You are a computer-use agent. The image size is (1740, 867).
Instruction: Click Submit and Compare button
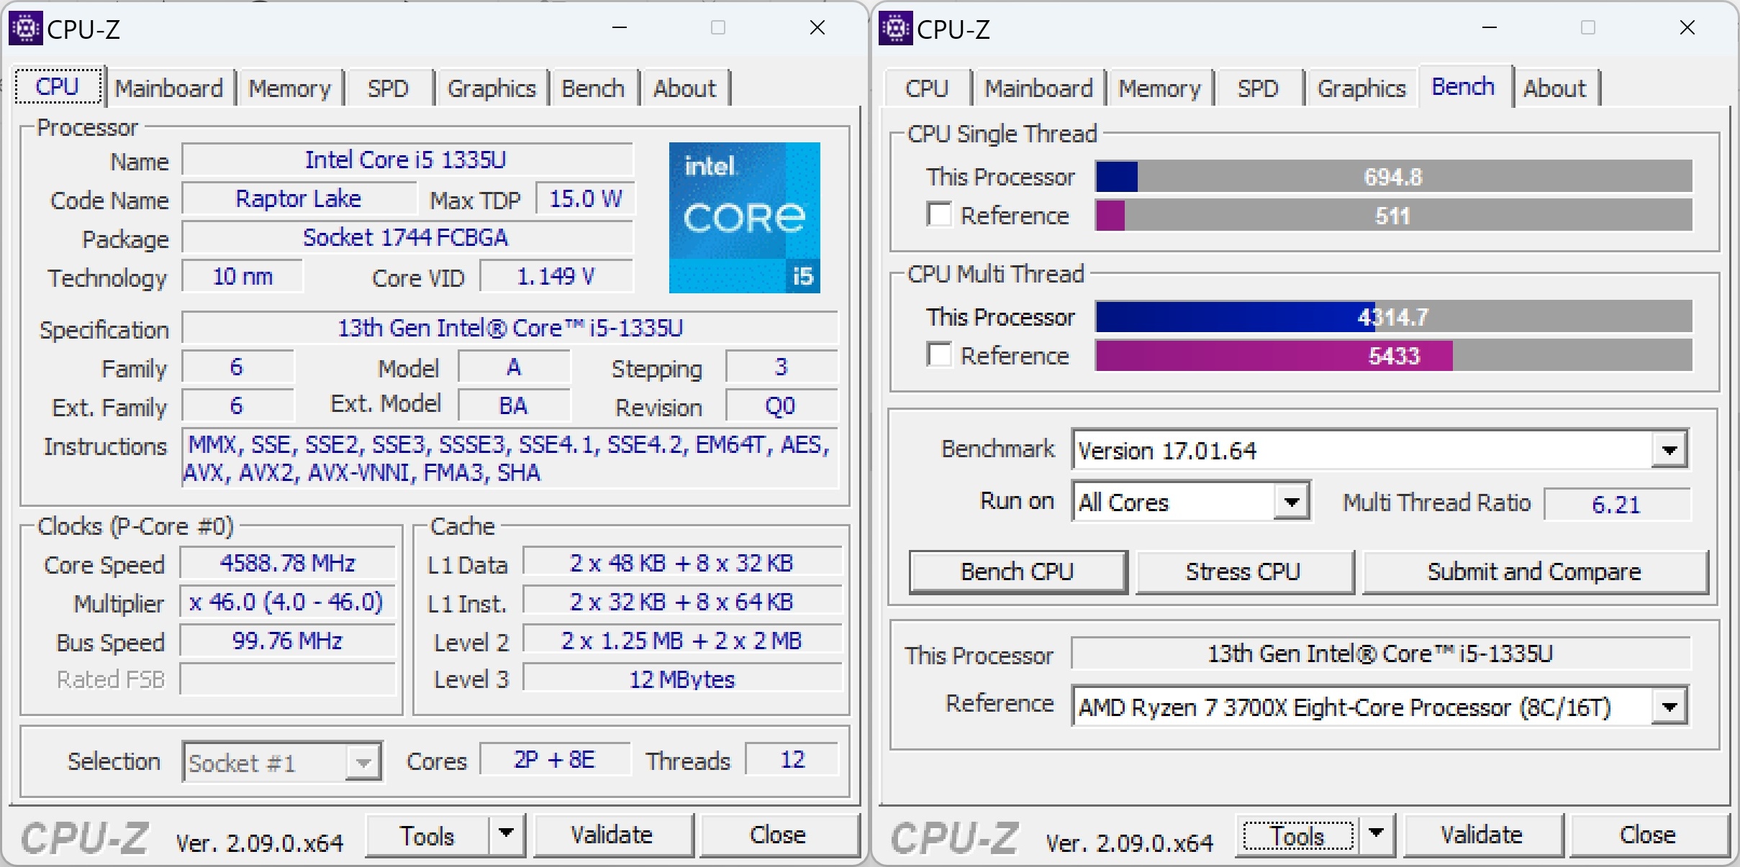coord(1534,572)
